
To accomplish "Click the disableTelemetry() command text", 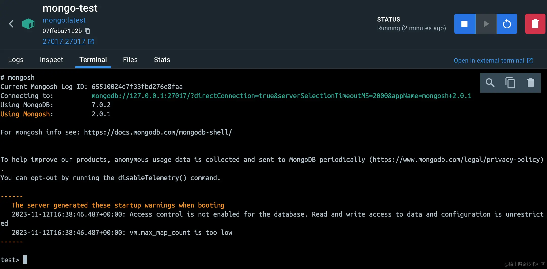I will point(152,178).
